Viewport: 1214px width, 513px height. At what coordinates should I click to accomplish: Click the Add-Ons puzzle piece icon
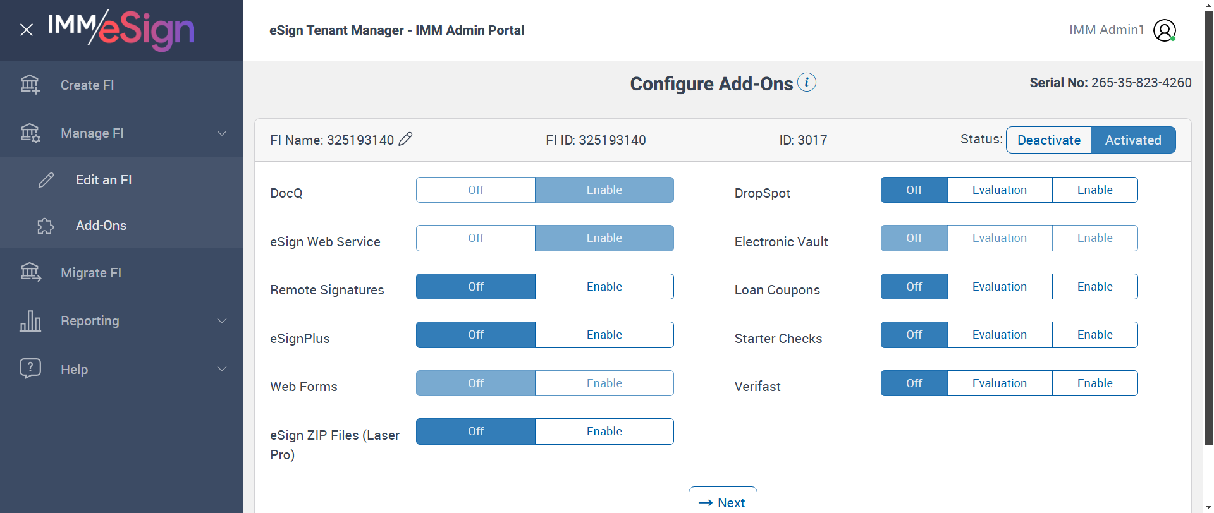(x=46, y=226)
